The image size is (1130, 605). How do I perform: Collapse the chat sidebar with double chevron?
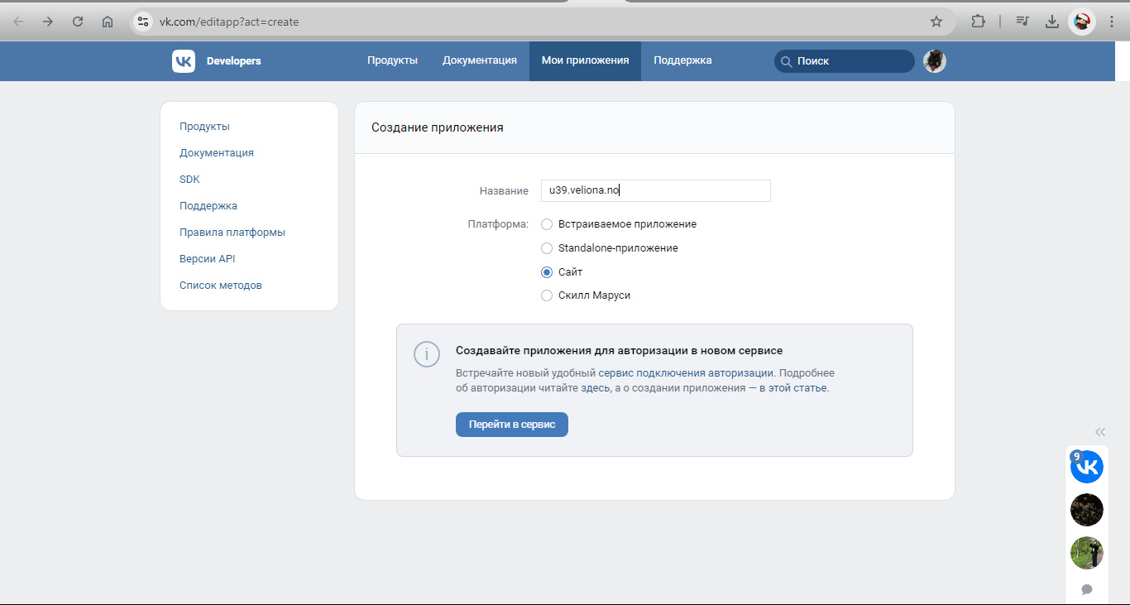point(1099,431)
